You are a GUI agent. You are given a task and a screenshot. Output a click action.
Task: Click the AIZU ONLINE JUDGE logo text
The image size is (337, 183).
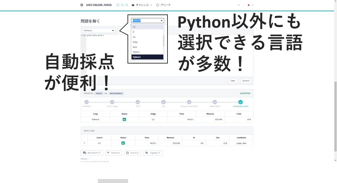pyautogui.click(x=99, y=5)
